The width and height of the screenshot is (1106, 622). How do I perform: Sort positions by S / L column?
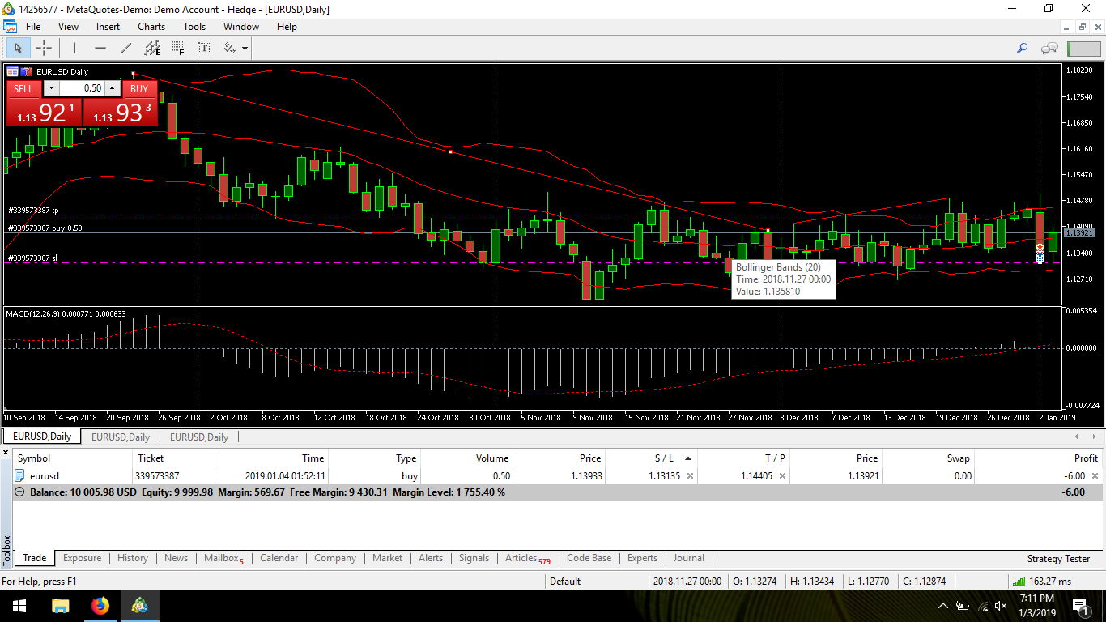tap(664, 458)
